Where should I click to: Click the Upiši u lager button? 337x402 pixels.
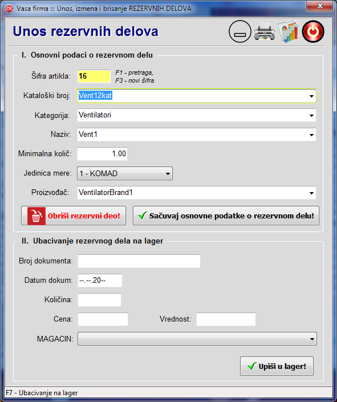click(x=277, y=366)
